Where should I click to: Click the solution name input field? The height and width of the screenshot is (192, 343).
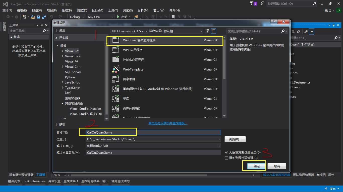click(153, 152)
